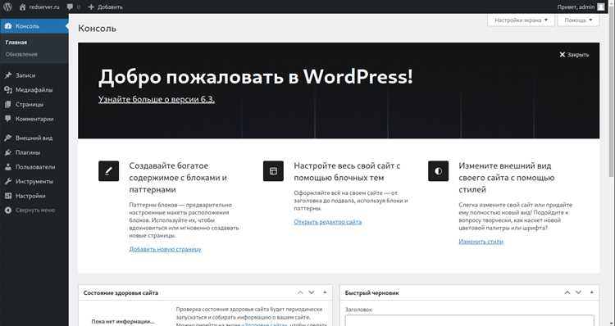Open Настройки экрана dropdown

(x=521, y=20)
